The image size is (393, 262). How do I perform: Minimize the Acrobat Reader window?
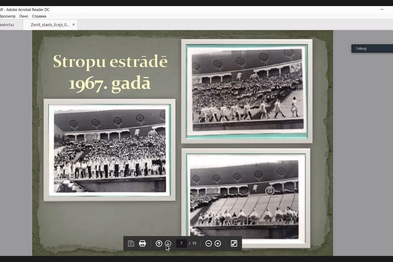[x=382, y=9]
